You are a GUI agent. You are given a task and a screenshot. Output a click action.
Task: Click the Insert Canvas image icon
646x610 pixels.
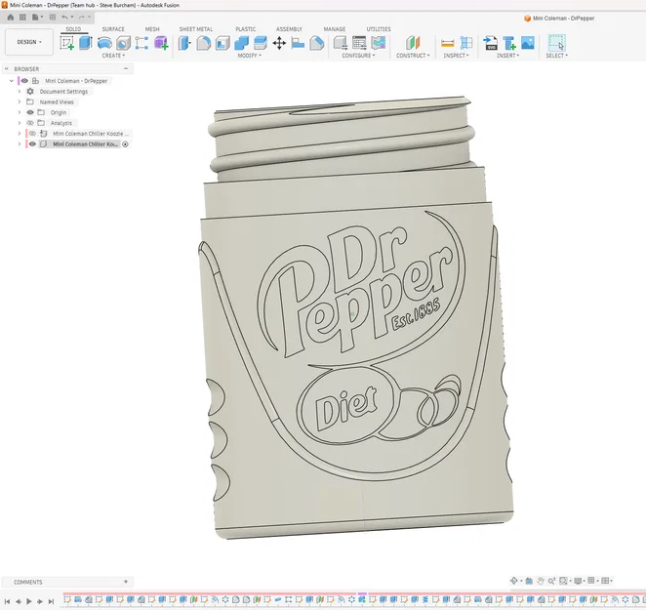528,43
